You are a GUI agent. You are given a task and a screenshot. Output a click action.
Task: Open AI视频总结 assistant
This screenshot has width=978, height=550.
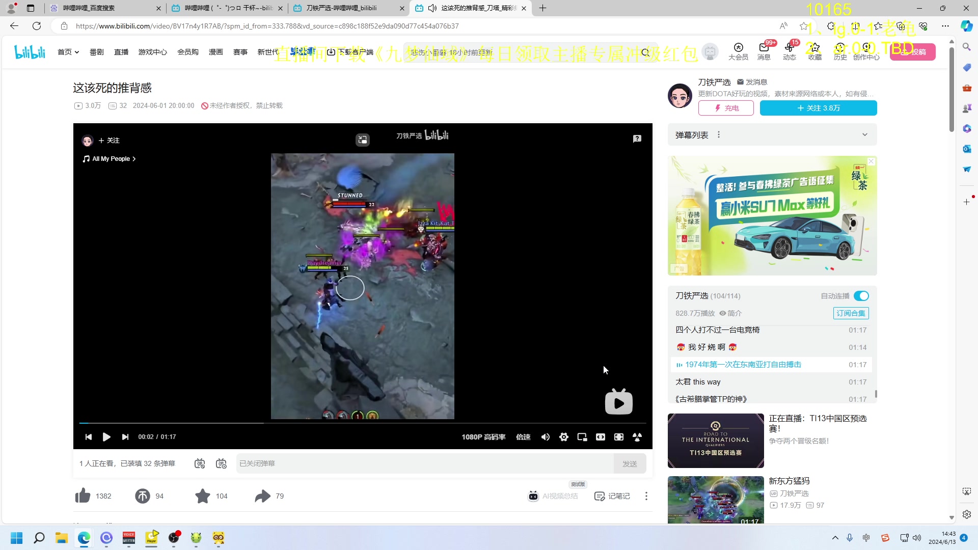pyautogui.click(x=553, y=496)
